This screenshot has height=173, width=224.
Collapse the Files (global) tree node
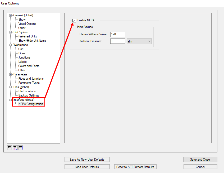click(11, 87)
